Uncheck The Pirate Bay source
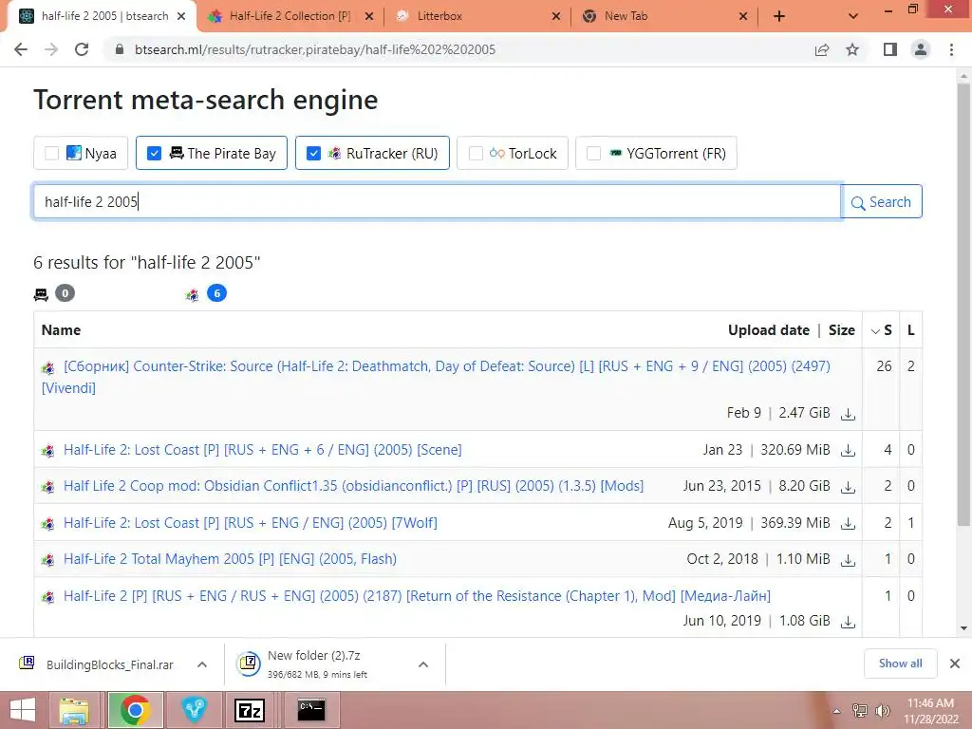The height and width of the screenshot is (729, 972). click(x=155, y=153)
